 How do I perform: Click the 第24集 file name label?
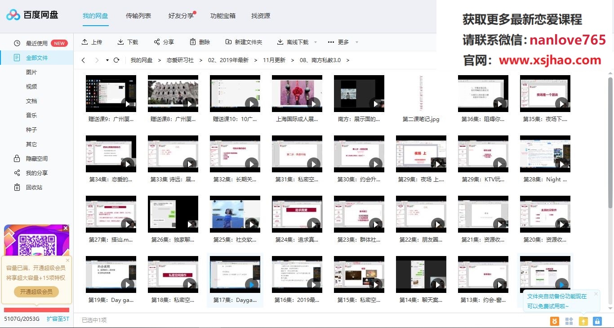coord(297,240)
